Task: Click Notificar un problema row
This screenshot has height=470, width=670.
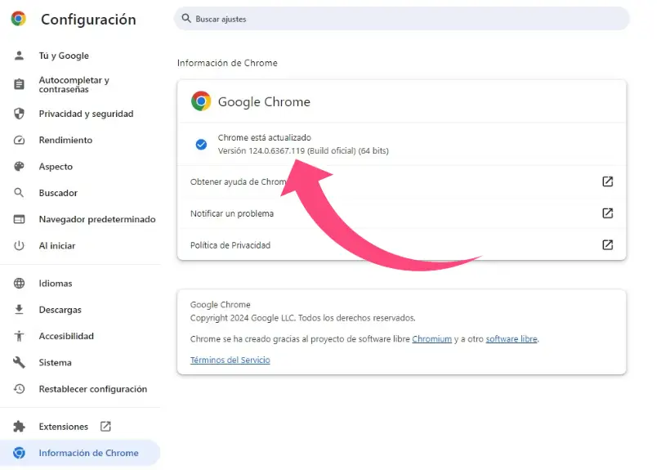Action: [402, 213]
